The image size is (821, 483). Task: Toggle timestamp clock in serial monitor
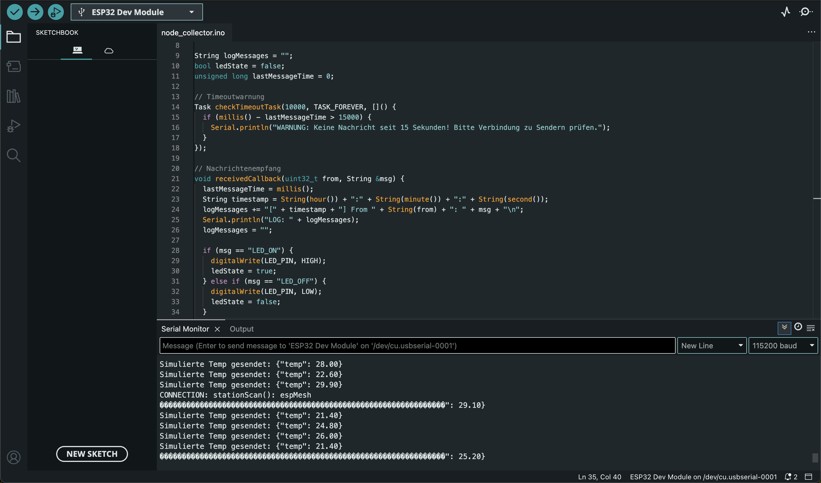click(x=798, y=327)
